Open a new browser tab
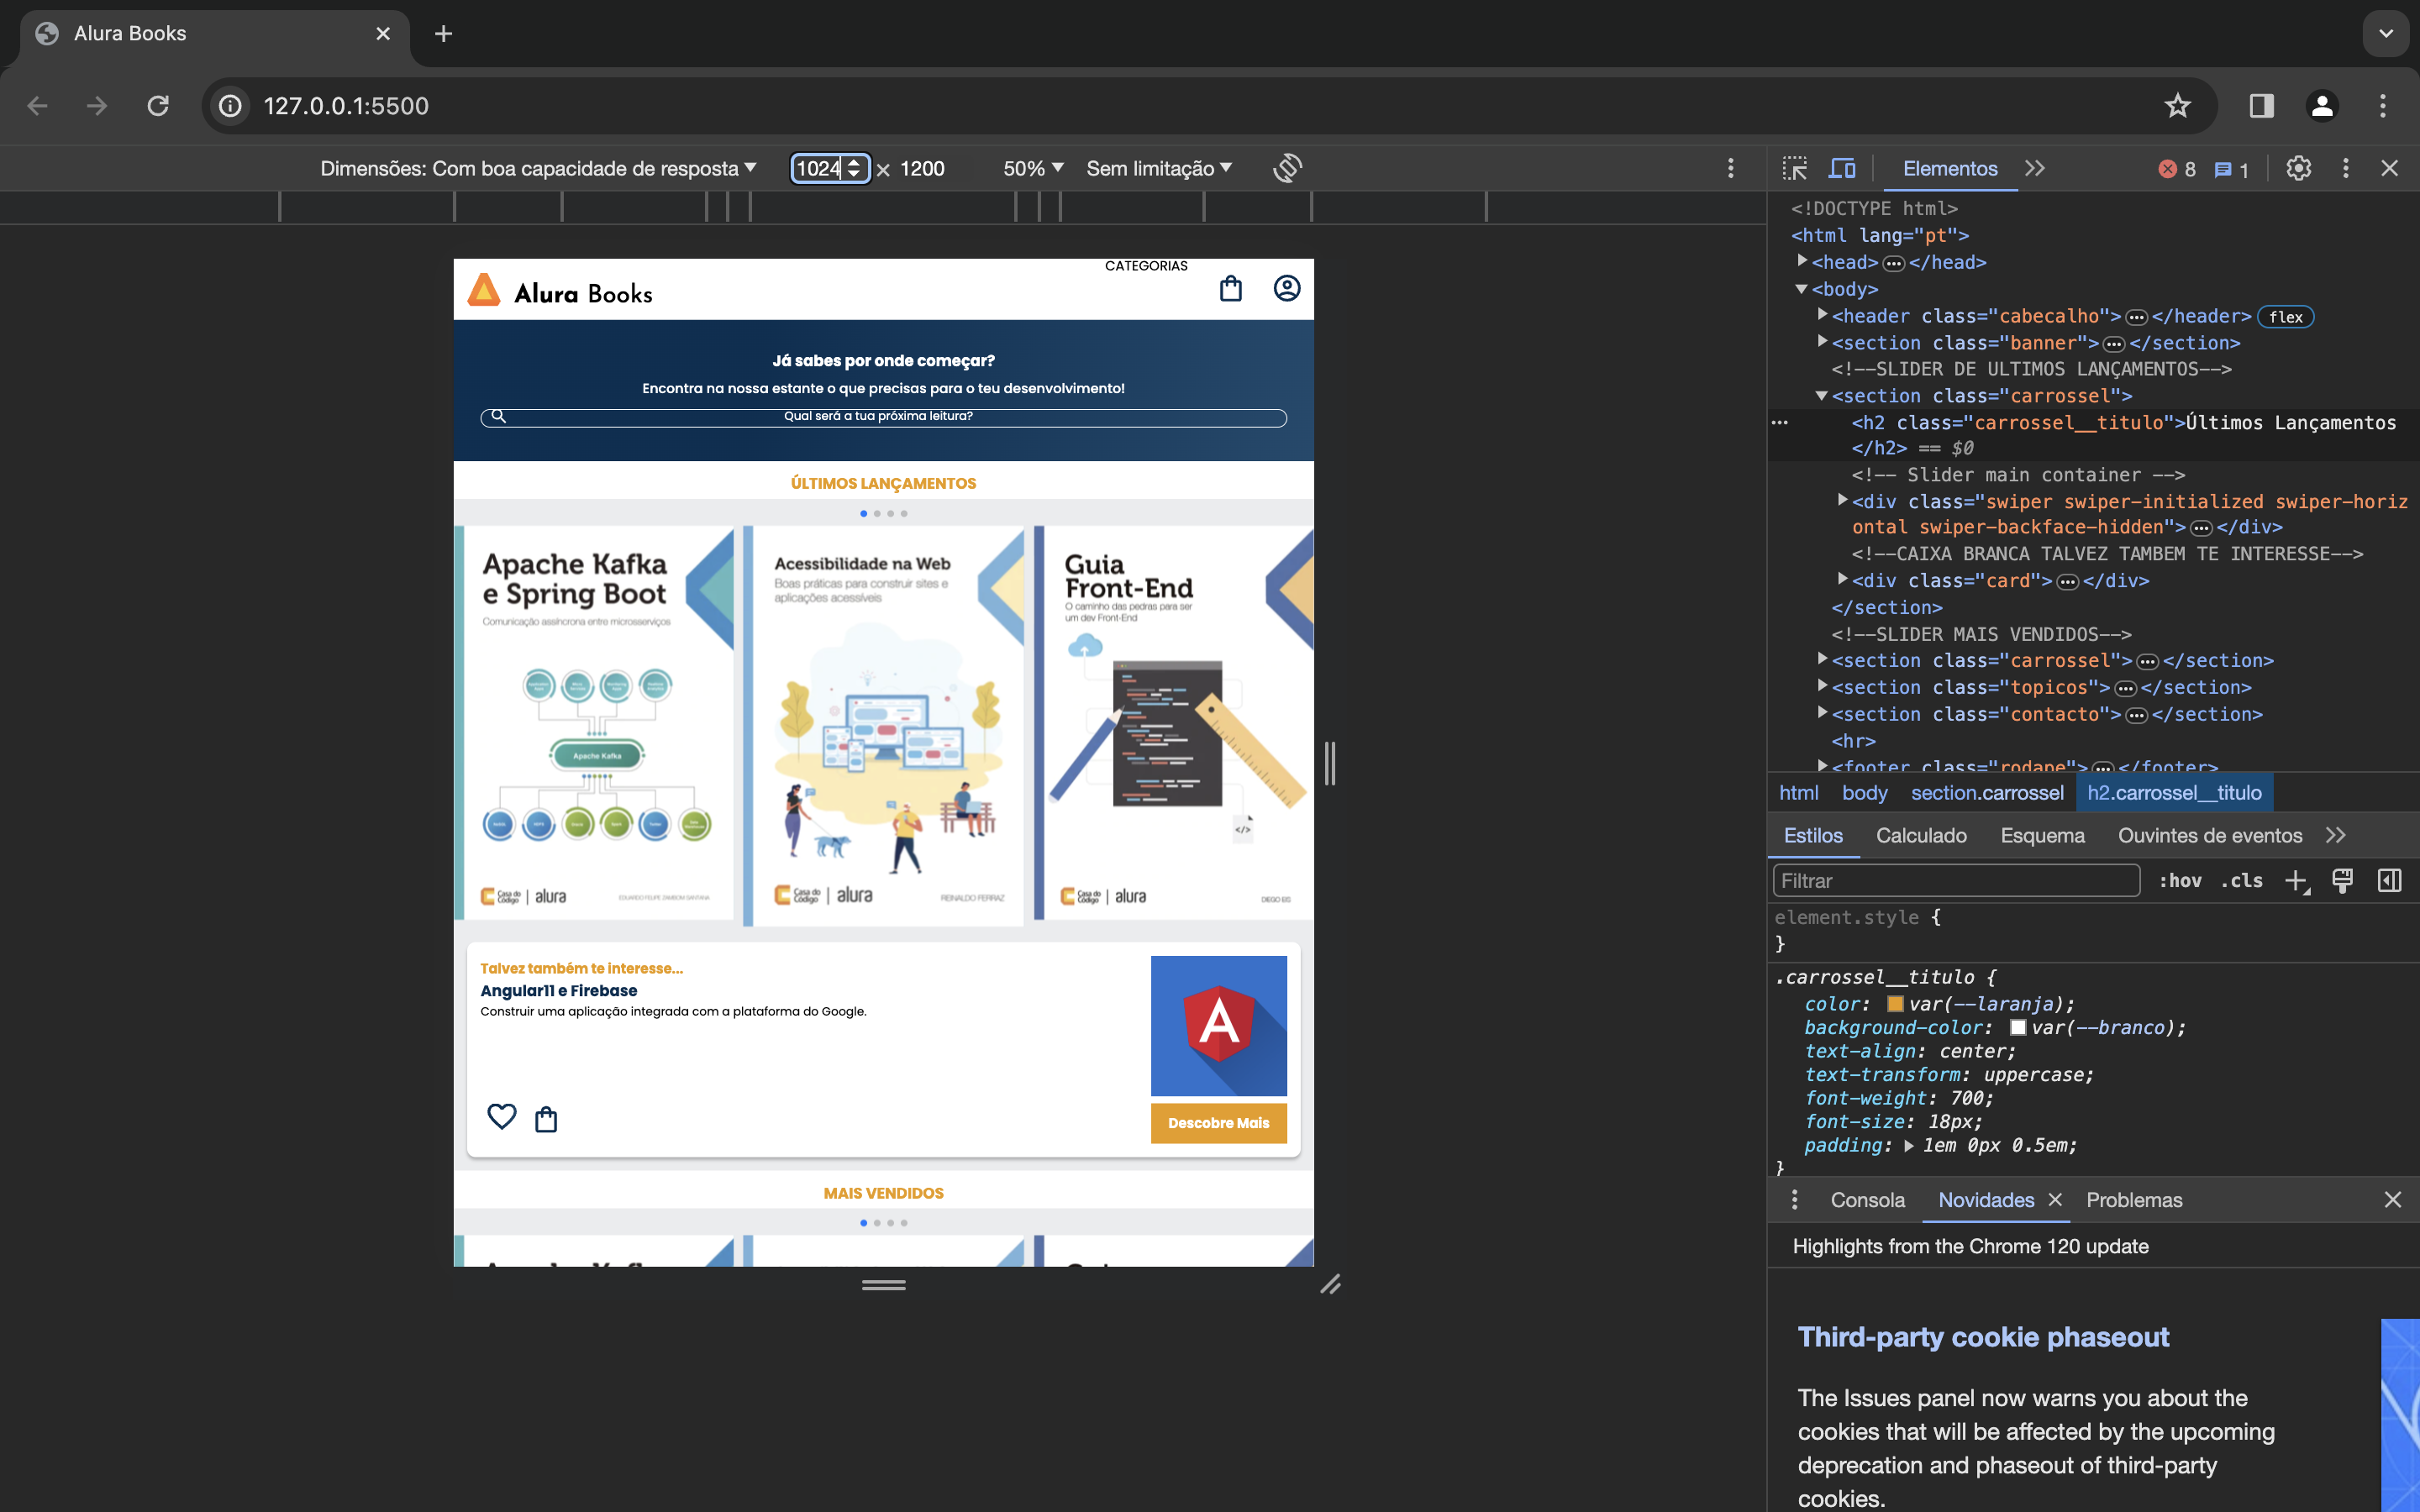Viewport: 2420px width, 1512px height. click(443, 34)
